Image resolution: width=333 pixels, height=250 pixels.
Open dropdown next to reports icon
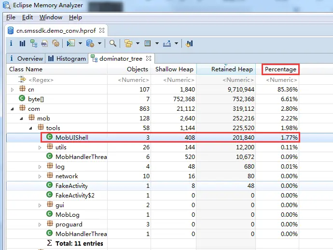point(80,43)
